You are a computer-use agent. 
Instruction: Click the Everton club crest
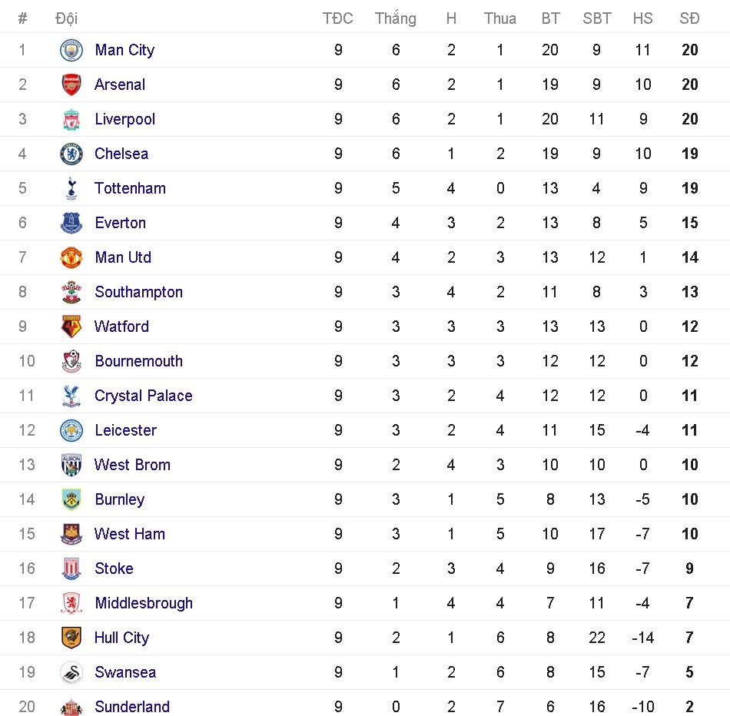coord(71,223)
